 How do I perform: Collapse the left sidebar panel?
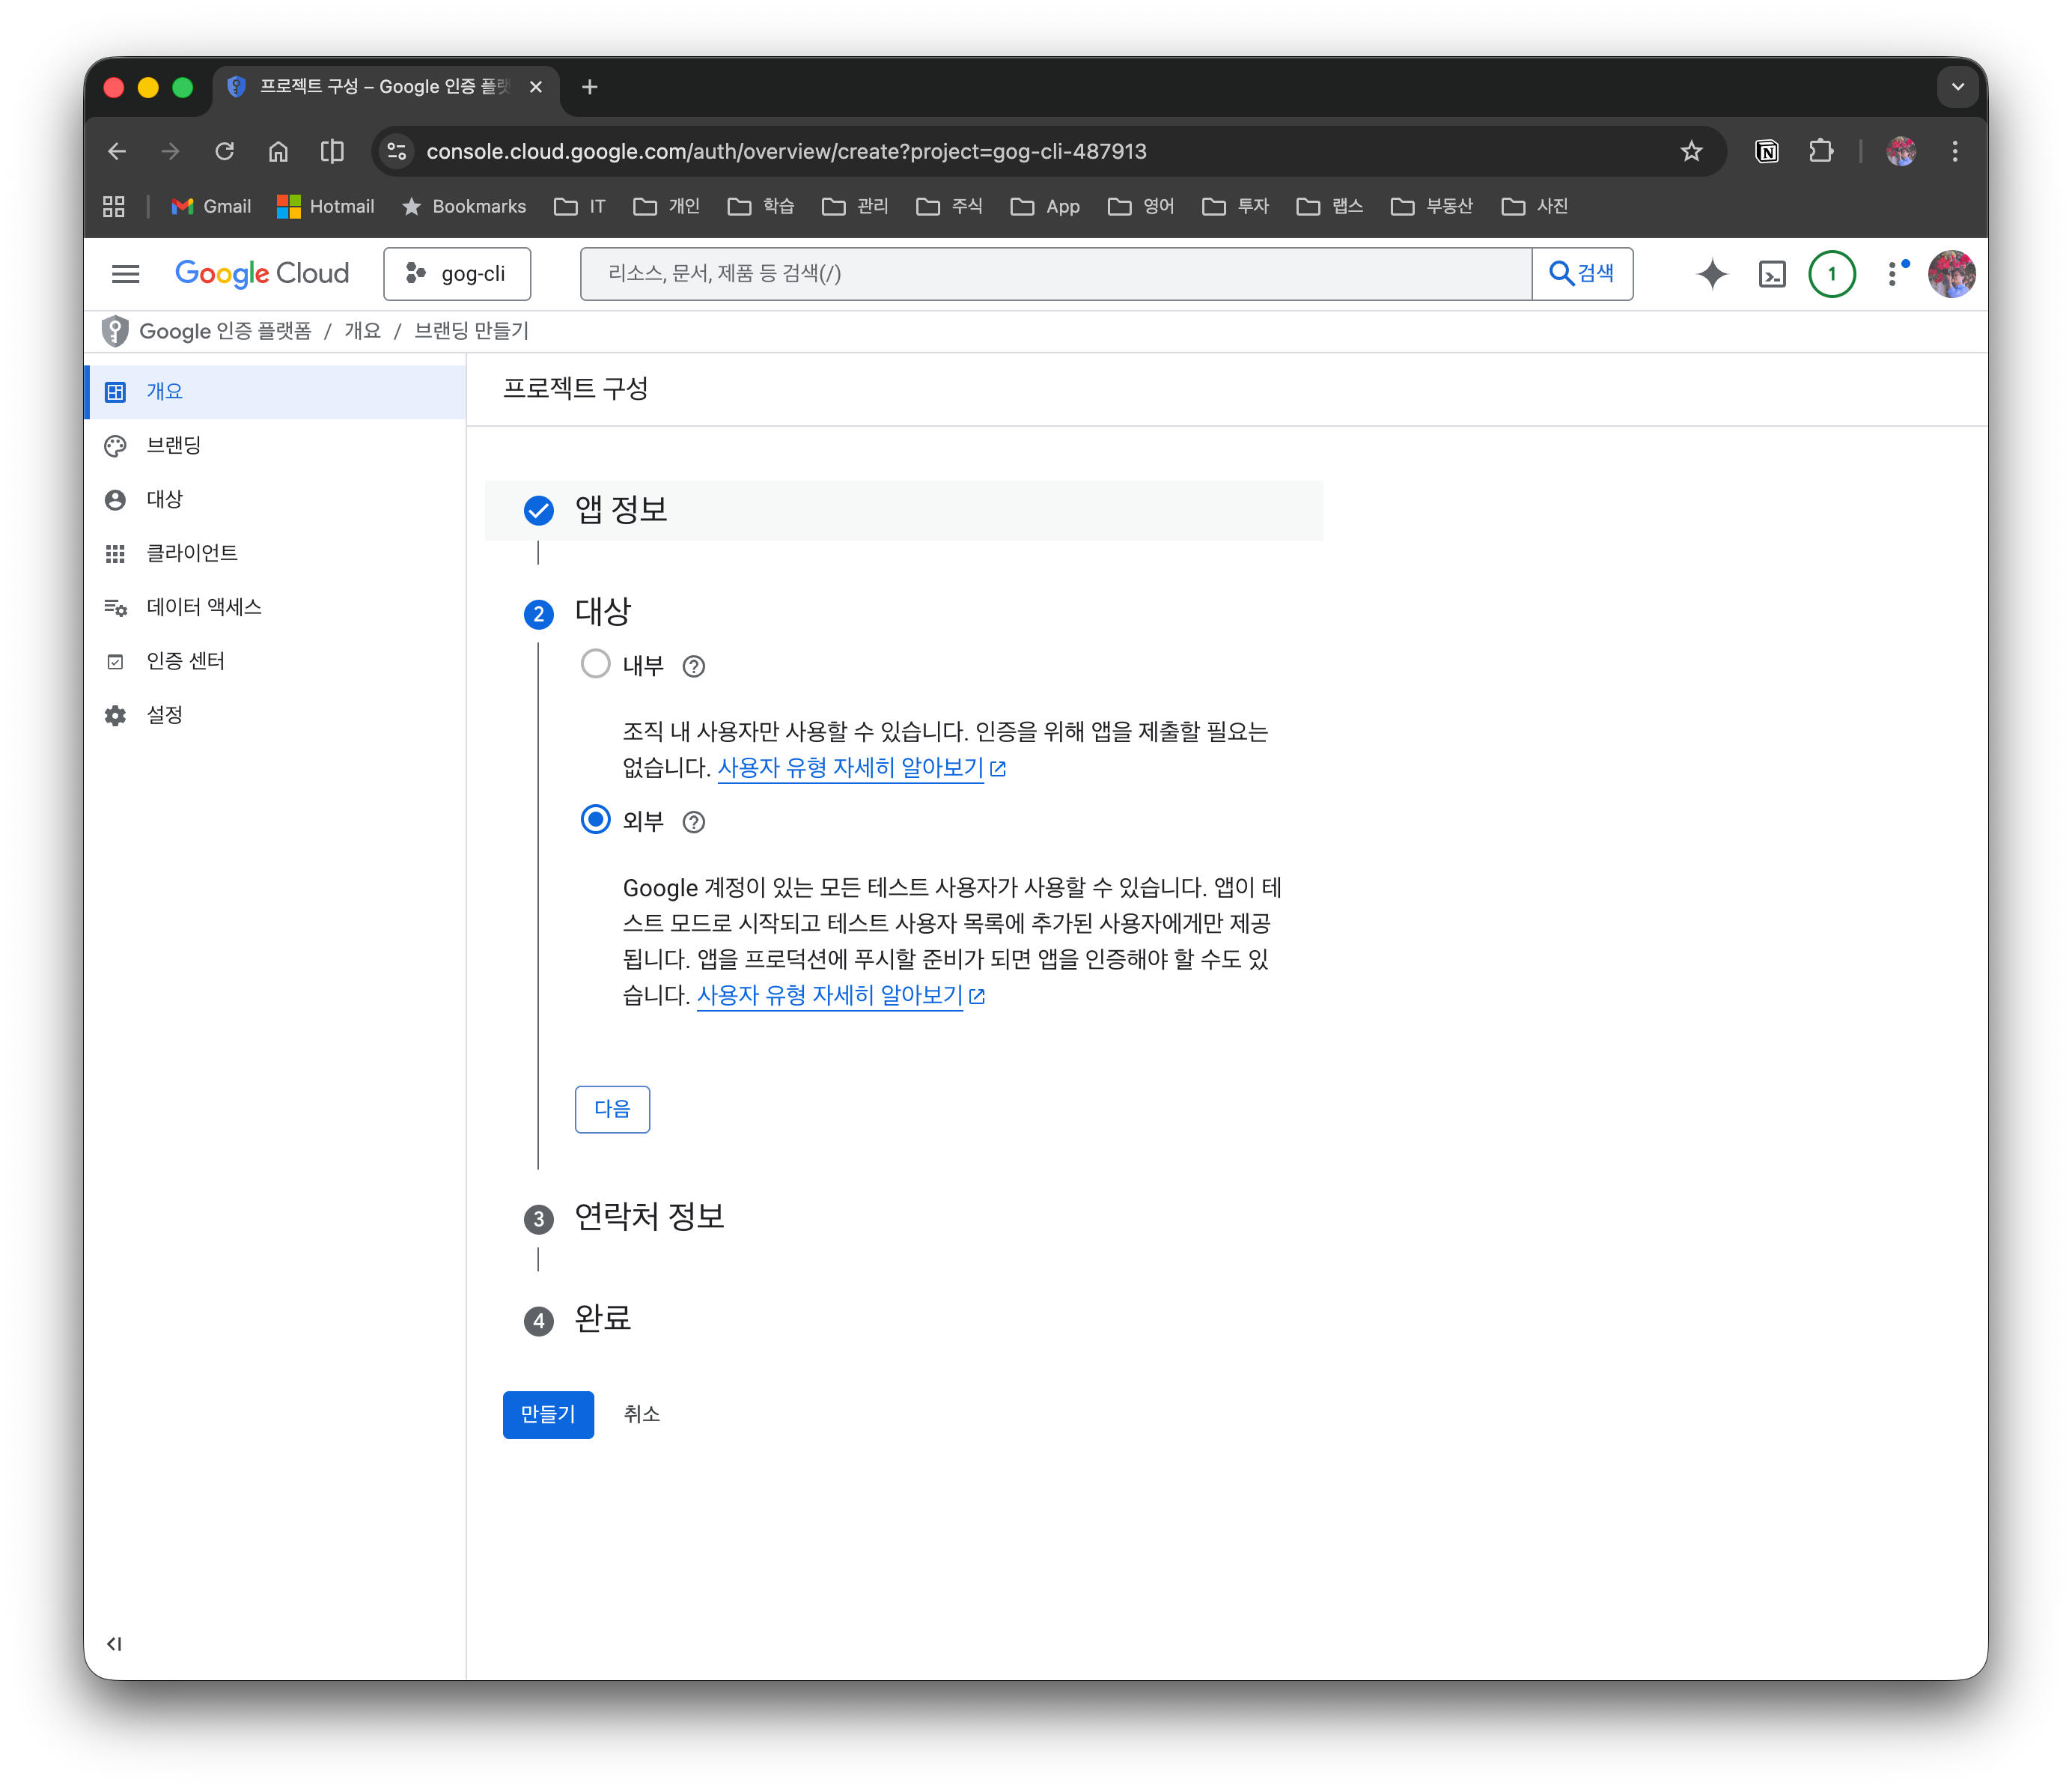pyautogui.click(x=115, y=1644)
